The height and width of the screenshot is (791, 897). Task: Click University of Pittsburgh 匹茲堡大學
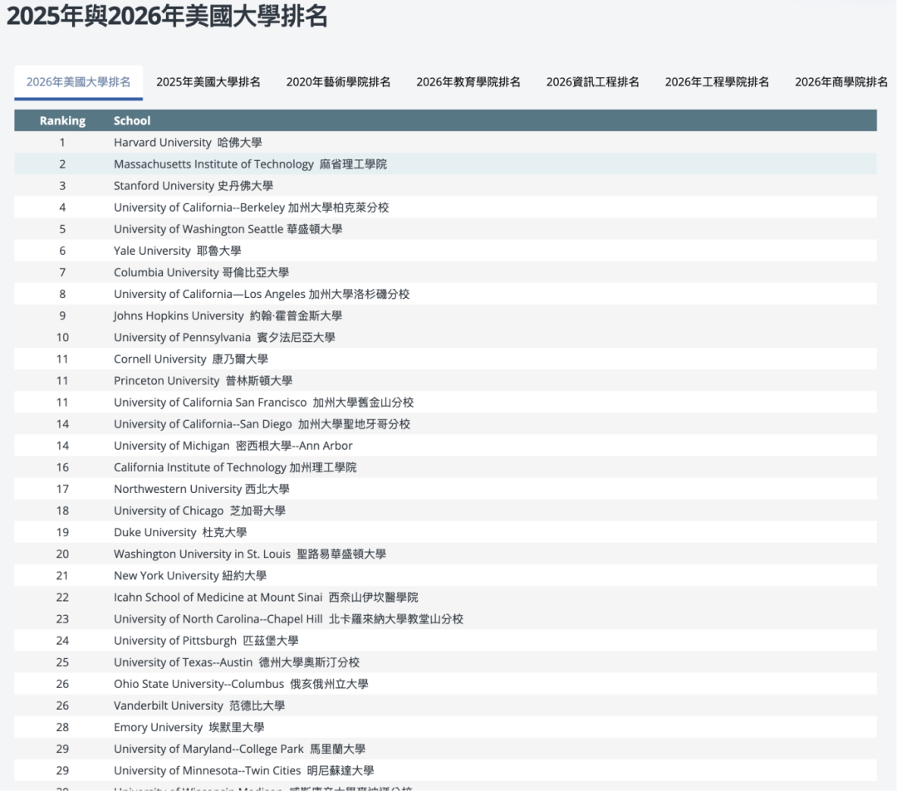[x=206, y=641]
